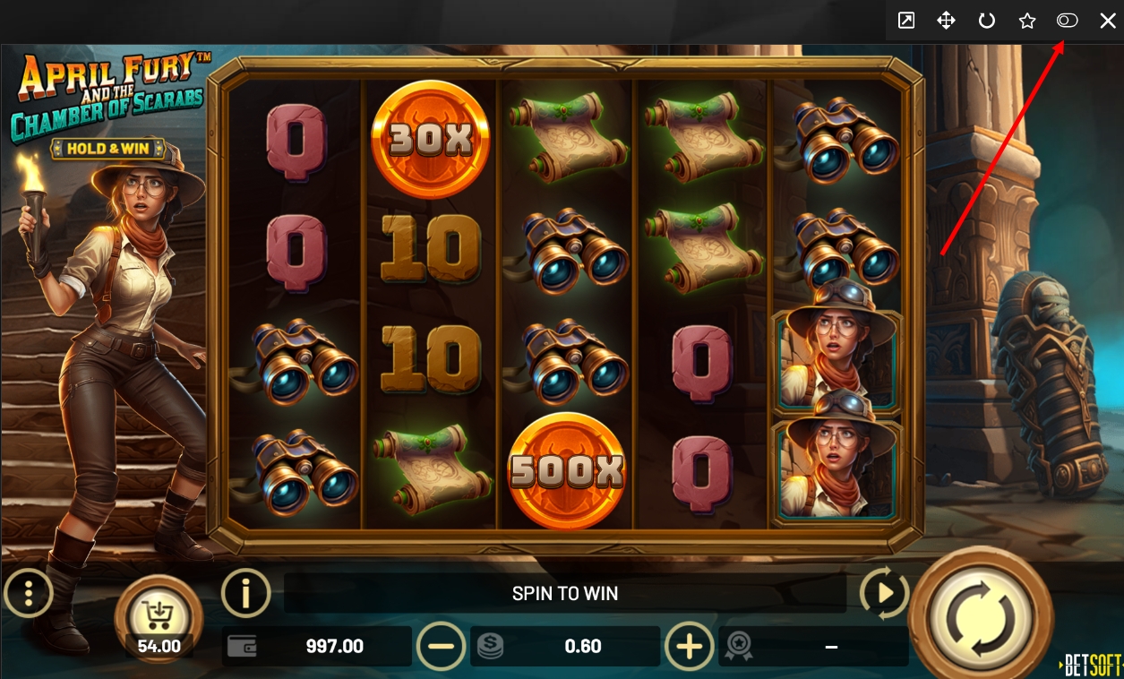Screen dimensions: 1124x679
Task: Click the Betsoft logo
Action: 1092,665
